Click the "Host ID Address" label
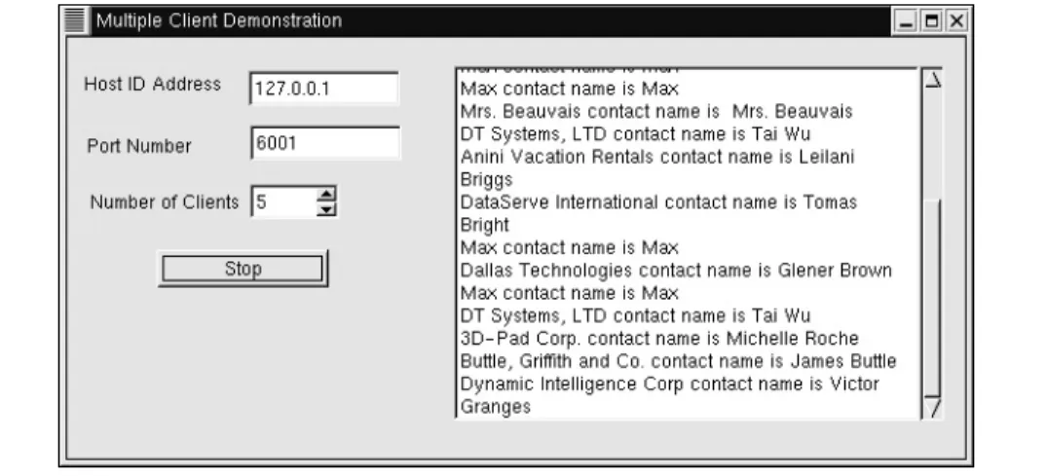The height and width of the screenshot is (476, 1047). point(152,84)
